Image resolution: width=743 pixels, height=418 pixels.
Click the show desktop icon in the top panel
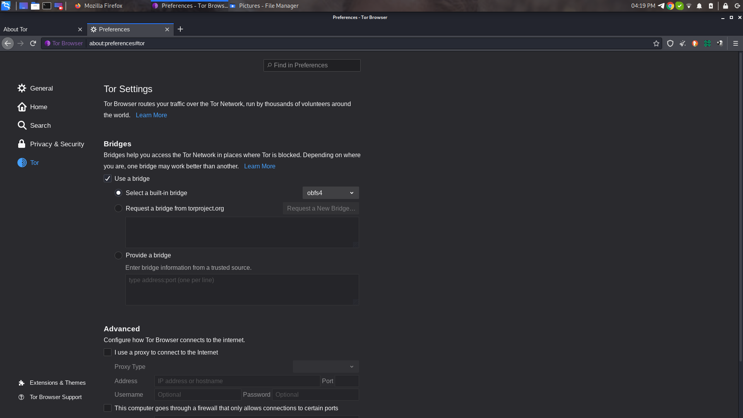[24, 6]
